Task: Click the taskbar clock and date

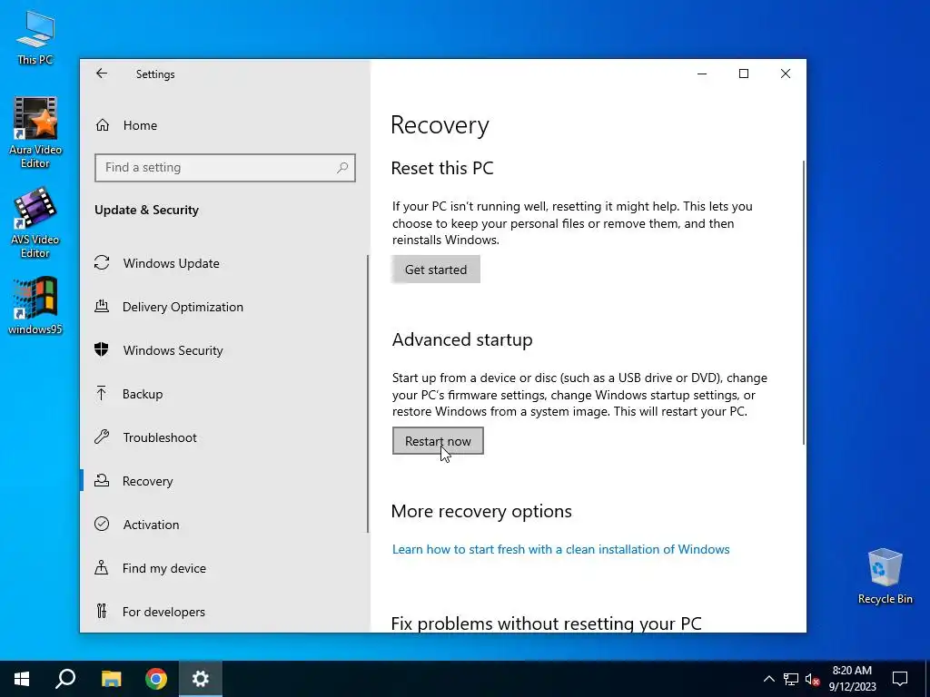Action: pyautogui.click(x=852, y=679)
